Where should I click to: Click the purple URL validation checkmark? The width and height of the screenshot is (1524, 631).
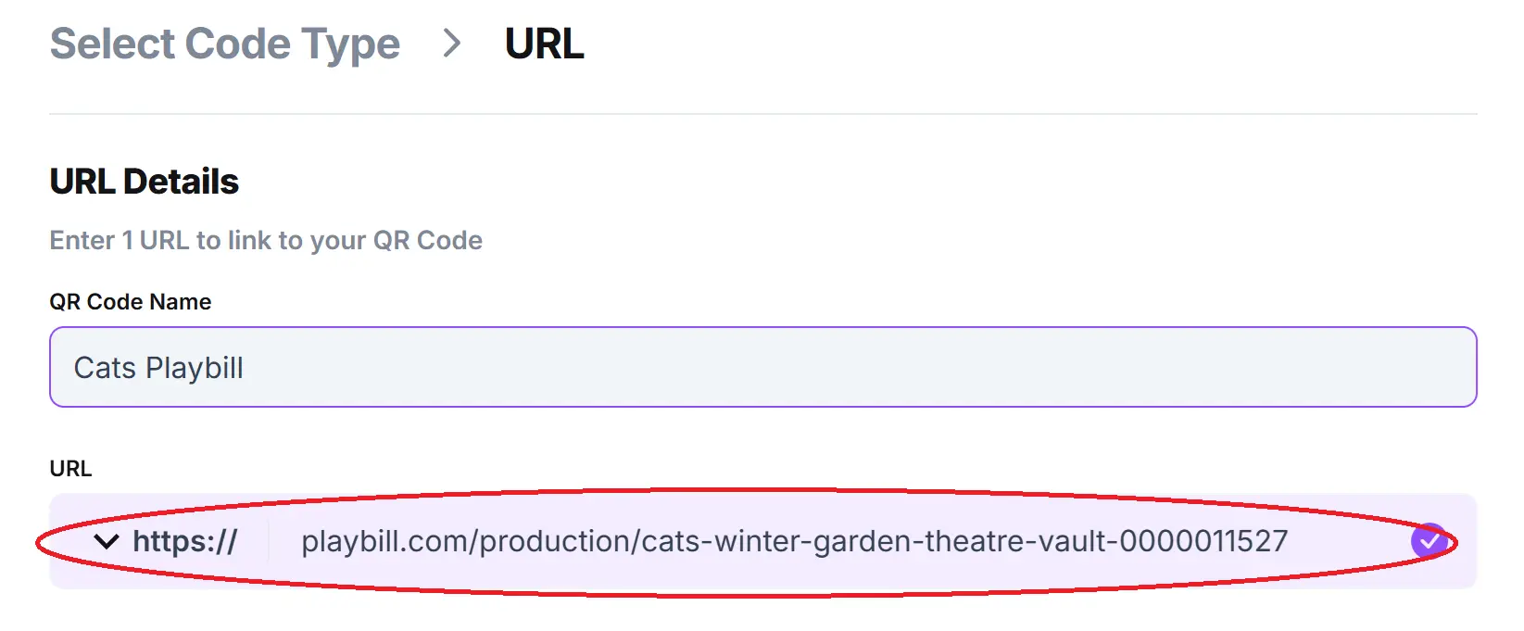click(1429, 540)
